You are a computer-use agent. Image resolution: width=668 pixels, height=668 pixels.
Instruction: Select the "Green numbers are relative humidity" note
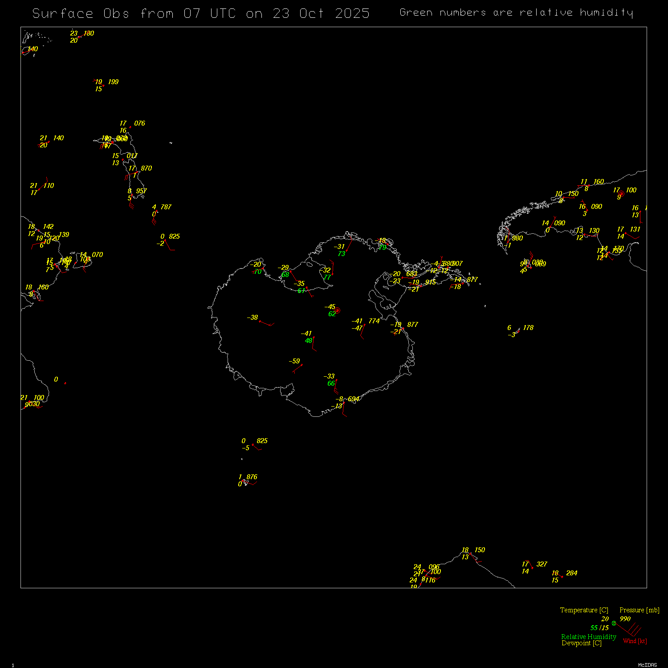516,12
